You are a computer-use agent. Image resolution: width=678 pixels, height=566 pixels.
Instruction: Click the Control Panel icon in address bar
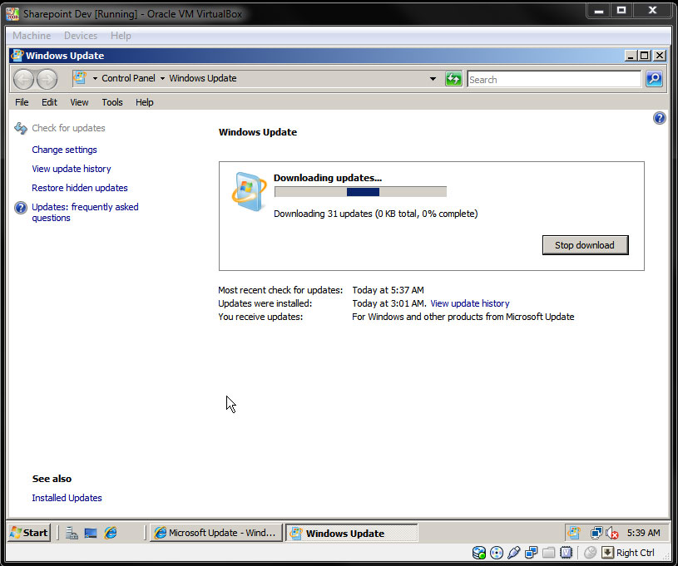(80, 78)
